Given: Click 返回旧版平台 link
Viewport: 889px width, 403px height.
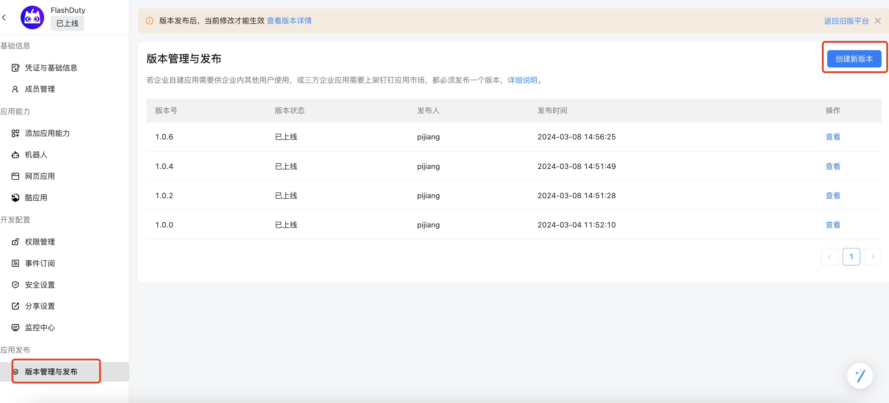Looking at the screenshot, I should pyautogui.click(x=846, y=21).
